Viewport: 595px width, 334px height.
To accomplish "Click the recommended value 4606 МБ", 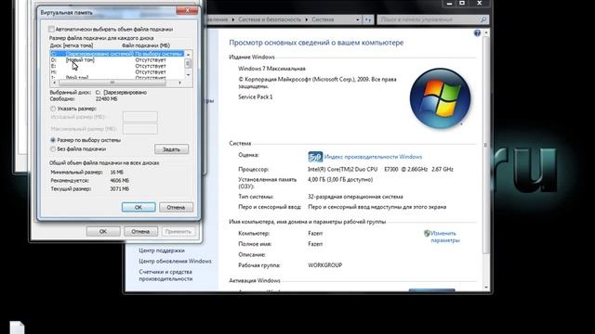I will pyautogui.click(x=120, y=181).
